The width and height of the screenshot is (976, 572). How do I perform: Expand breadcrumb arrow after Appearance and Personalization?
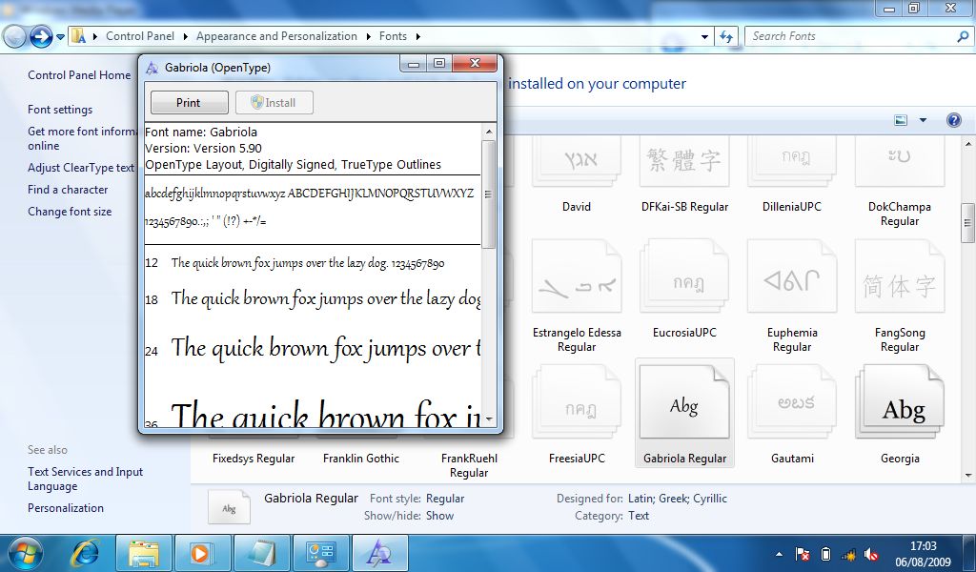[x=369, y=37]
